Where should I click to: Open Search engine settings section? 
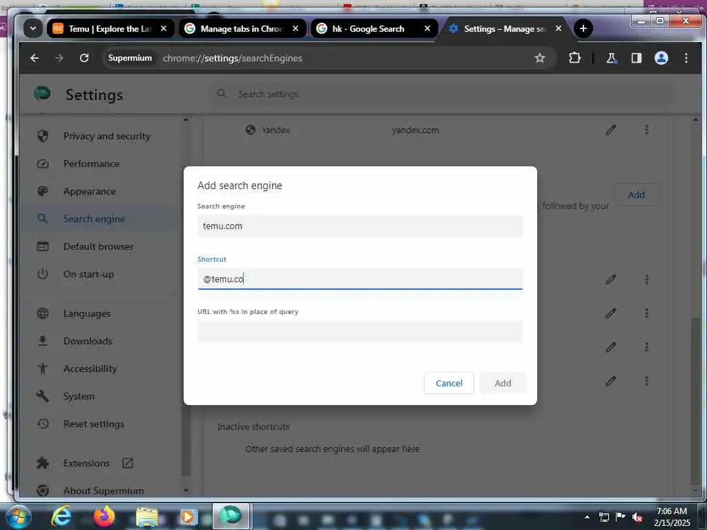pyautogui.click(x=94, y=219)
